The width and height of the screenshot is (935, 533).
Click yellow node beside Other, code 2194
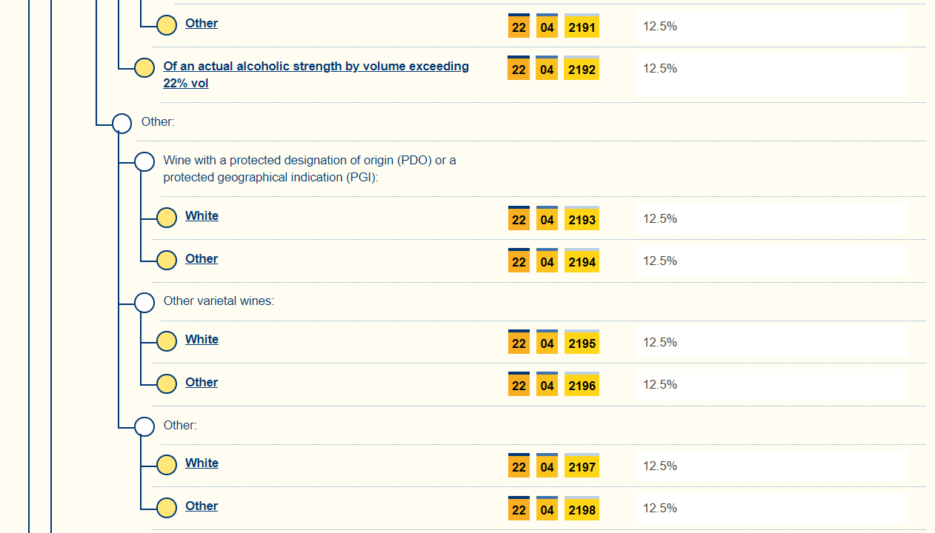pos(167,261)
